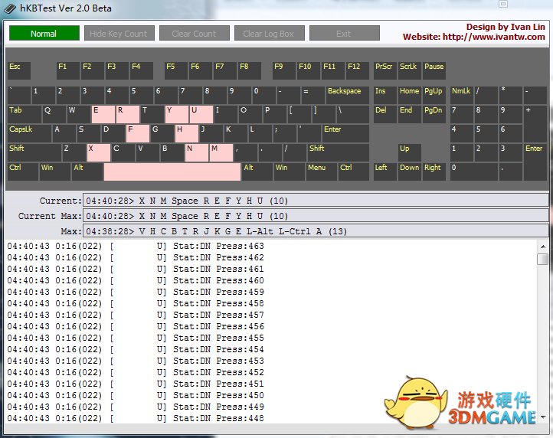The width and height of the screenshot is (553, 438).
Task: Click the Ins key tile
Action: [385, 95]
